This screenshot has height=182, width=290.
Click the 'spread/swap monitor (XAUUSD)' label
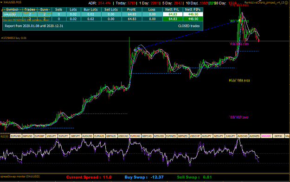pos(20,176)
